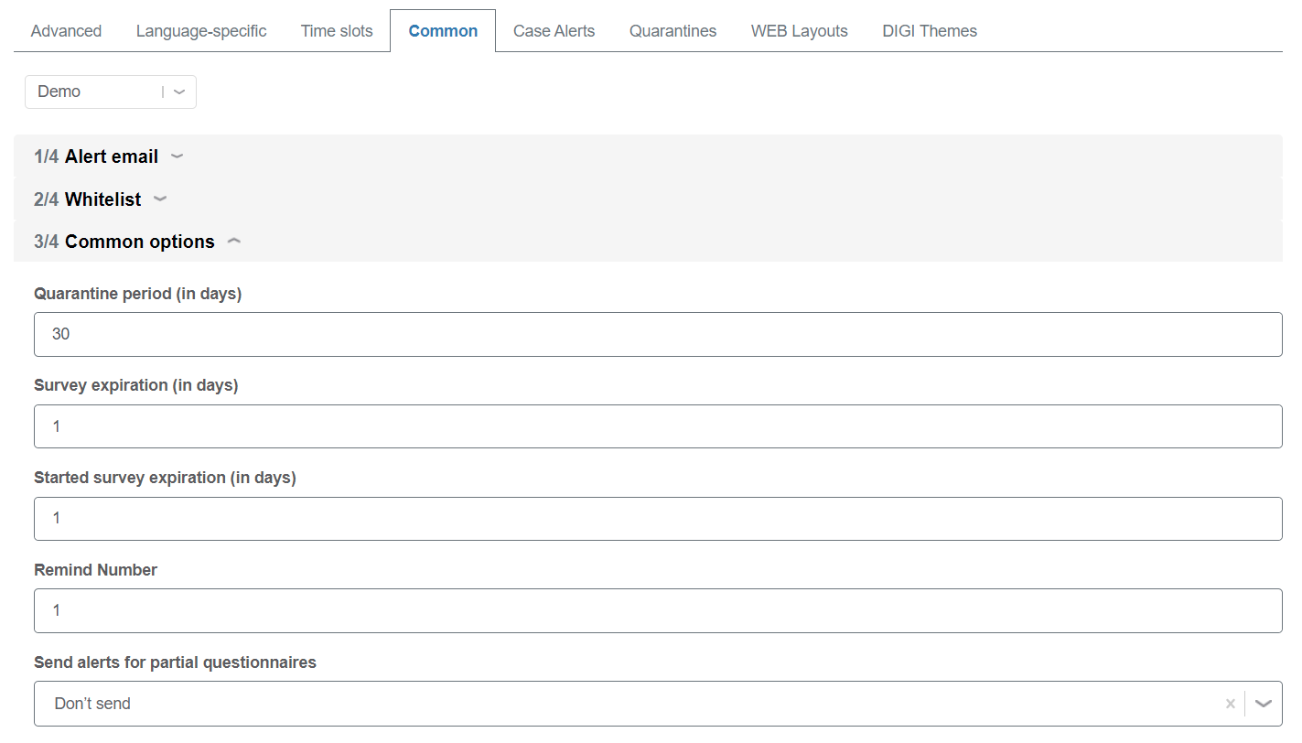The width and height of the screenshot is (1302, 743).
Task: Click the Quarantine period (in days) label
Action: (137, 294)
